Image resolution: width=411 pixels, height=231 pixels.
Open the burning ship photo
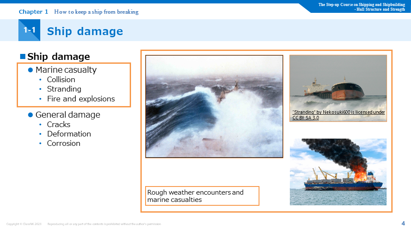click(338, 172)
